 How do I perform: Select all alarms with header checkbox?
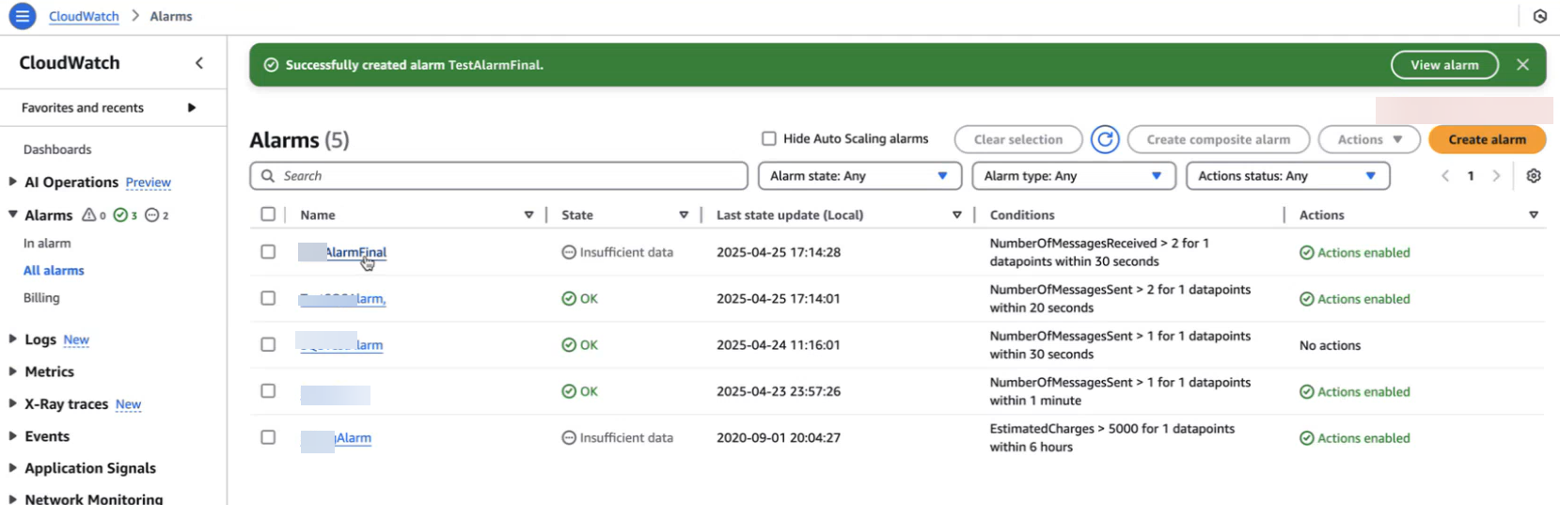coord(268,214)
